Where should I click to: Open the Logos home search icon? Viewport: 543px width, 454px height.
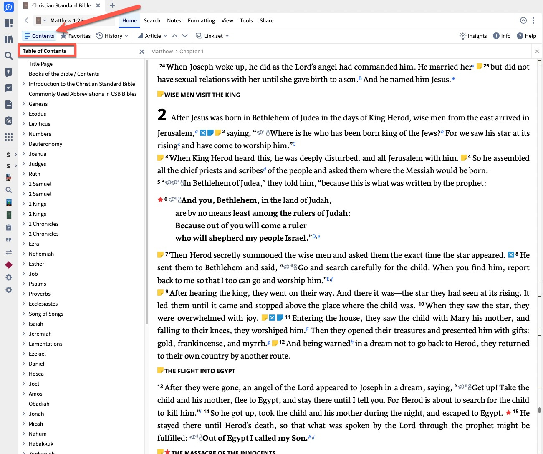(x=8, y=7)
